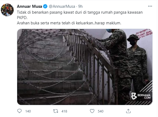Open Annuar Musa's profile avatar picture
Screen dimensions: 158x117
[x=7, y=10]
